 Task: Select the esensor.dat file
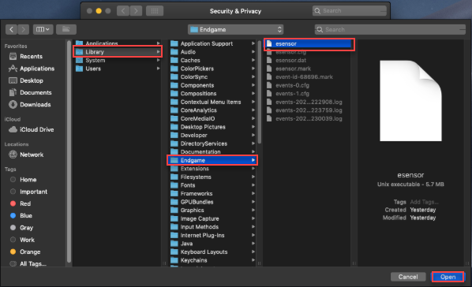[309, 60]
